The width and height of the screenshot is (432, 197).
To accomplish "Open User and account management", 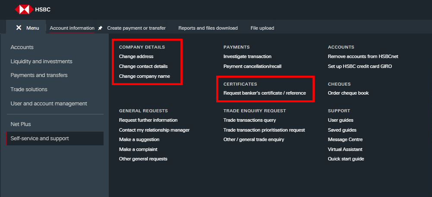I will (x=49, y=104).
